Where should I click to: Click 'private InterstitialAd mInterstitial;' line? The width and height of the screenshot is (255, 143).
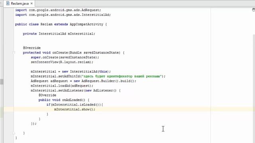[59, 34]
